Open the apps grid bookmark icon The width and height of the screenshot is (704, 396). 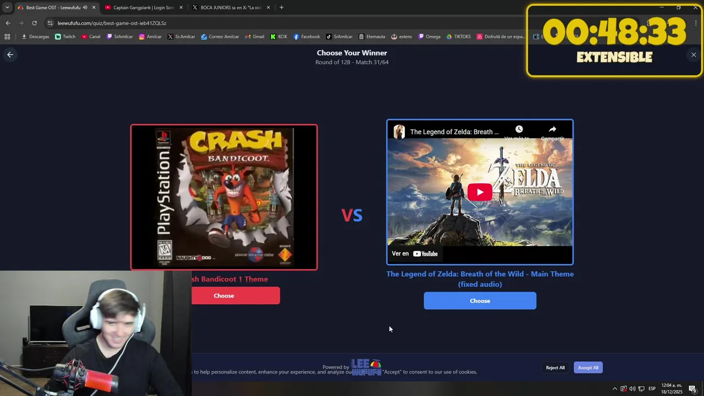pyautogui.click(x=7, y=37)
